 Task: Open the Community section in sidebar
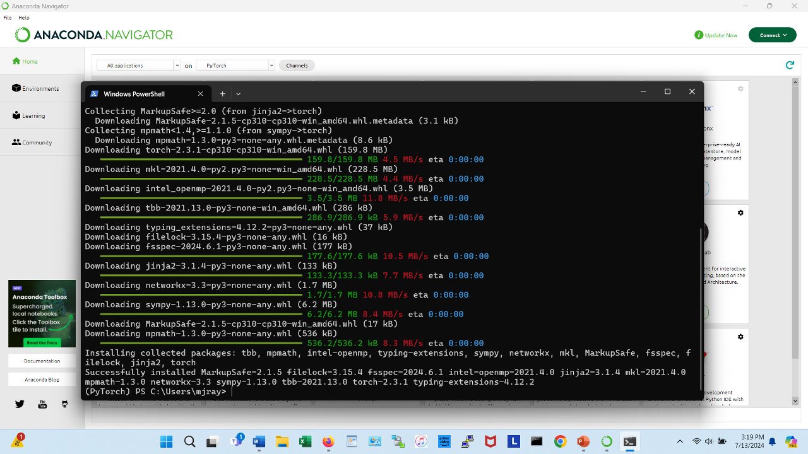[33, 143]
